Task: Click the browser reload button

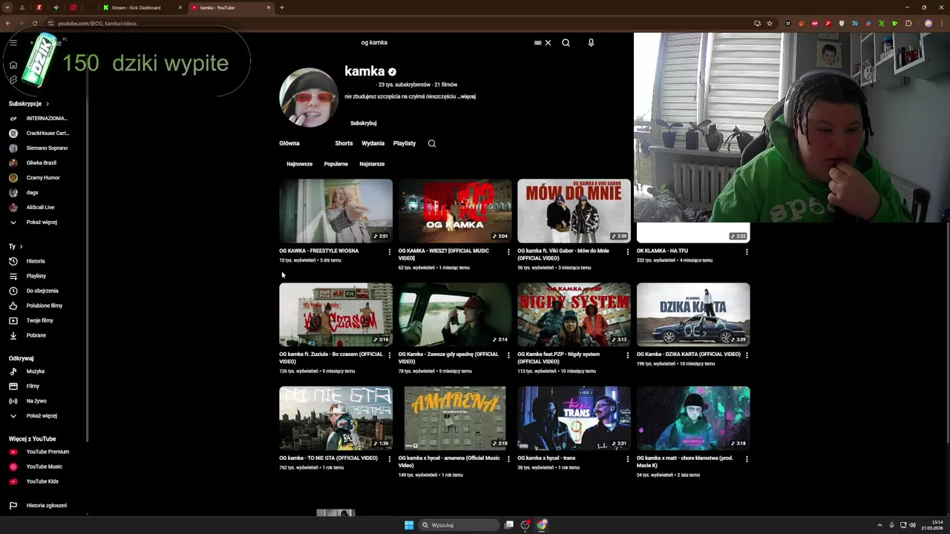Action: coord(34,23)
